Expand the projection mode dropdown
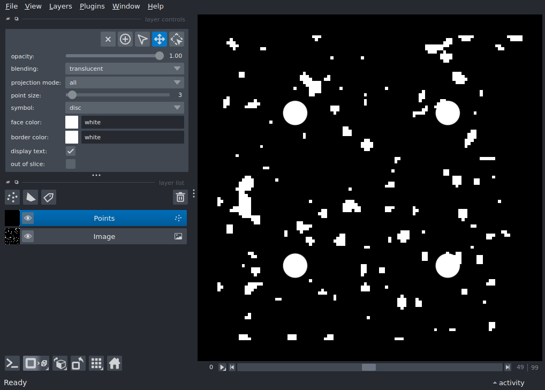This screenshot has width=545, height=390. (125, 82)
